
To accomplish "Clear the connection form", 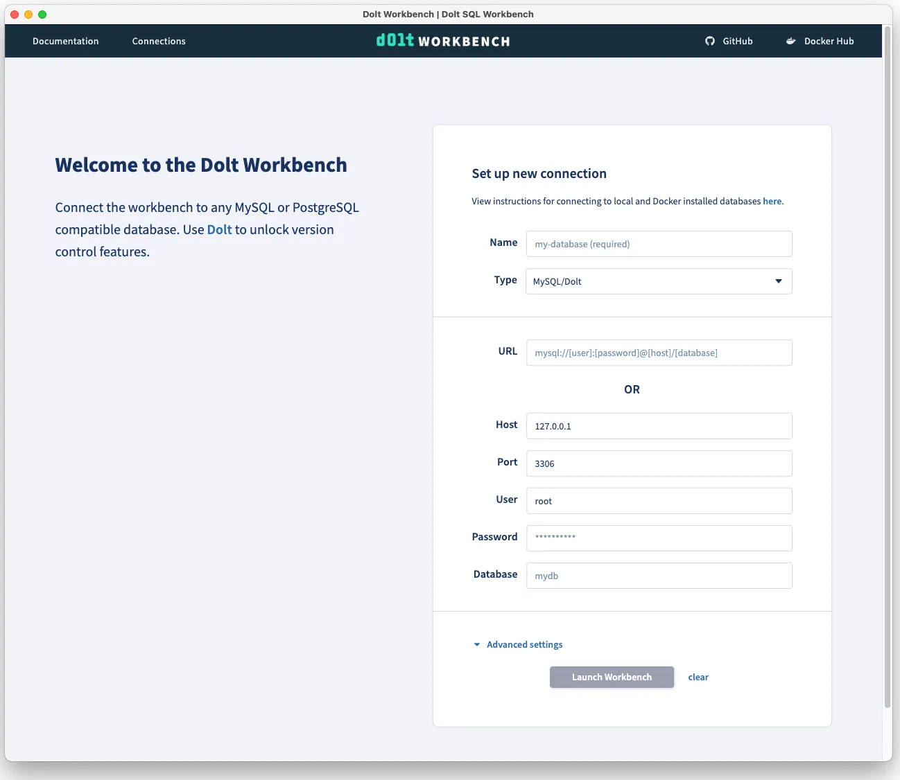I will (x=698, y=677).
